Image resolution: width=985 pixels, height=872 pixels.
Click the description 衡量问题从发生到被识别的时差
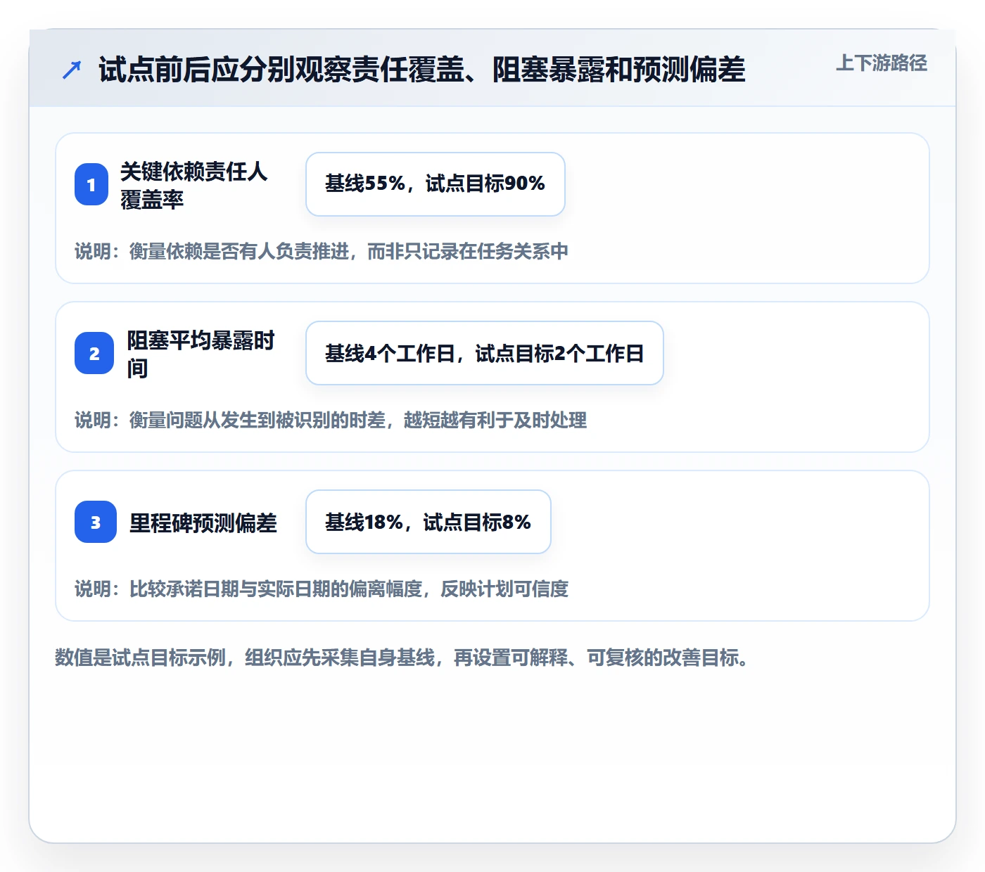331,421
